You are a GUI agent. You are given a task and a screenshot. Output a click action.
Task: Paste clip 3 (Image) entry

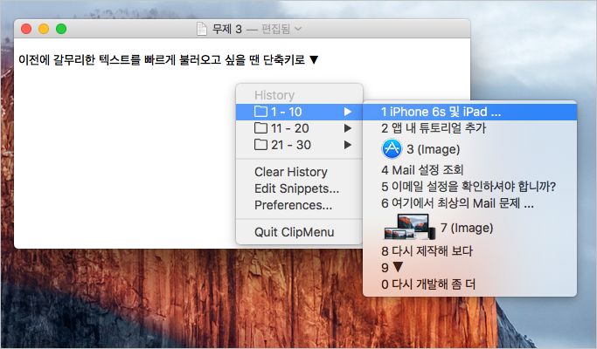470,149
